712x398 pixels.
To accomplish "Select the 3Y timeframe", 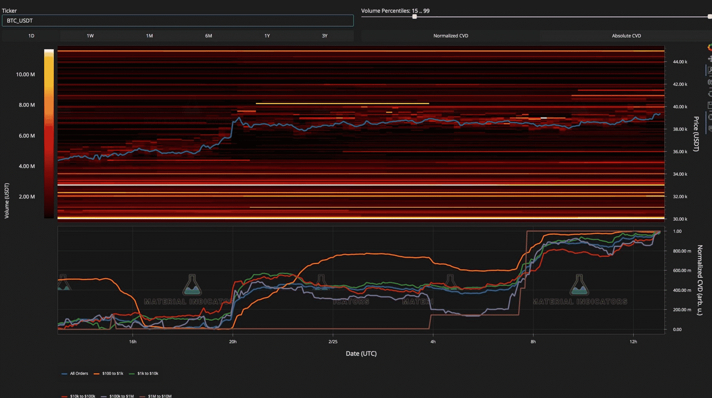I will pyautogui.click(x=325, y=36).
